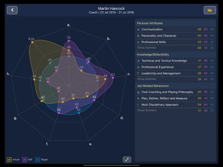This screenshot has height=167, width=223.
Task: Collapse the Job Related Behaviours section header
Action: click(x=175, y=86)
